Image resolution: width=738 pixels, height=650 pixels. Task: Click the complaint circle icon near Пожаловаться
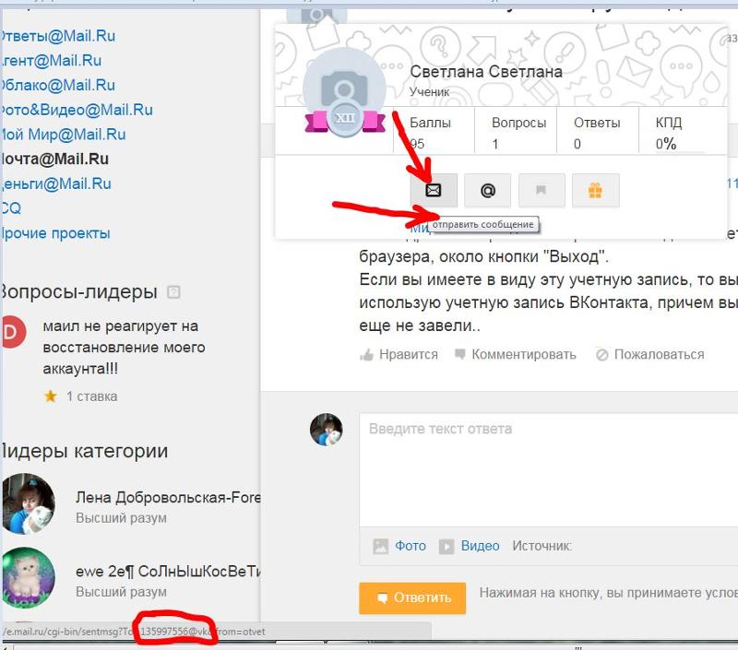click(x=602, y=355)
